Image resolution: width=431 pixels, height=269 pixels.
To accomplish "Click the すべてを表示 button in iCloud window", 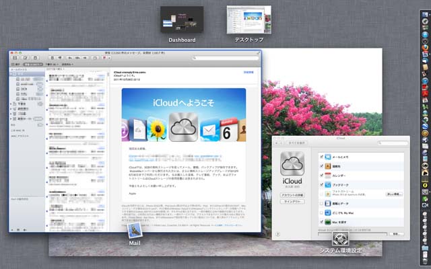I will (296, 143).
